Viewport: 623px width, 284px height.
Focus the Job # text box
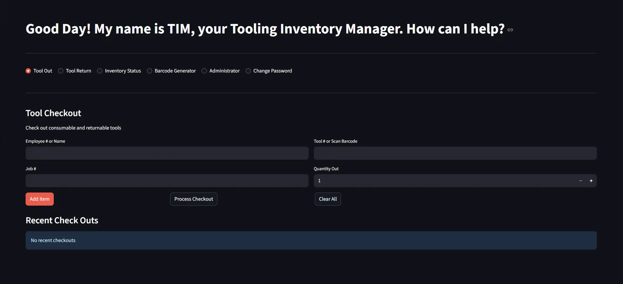coord(167,181)
